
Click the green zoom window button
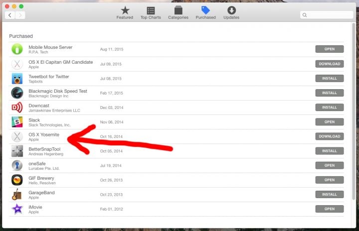click(x=21, y=6)
